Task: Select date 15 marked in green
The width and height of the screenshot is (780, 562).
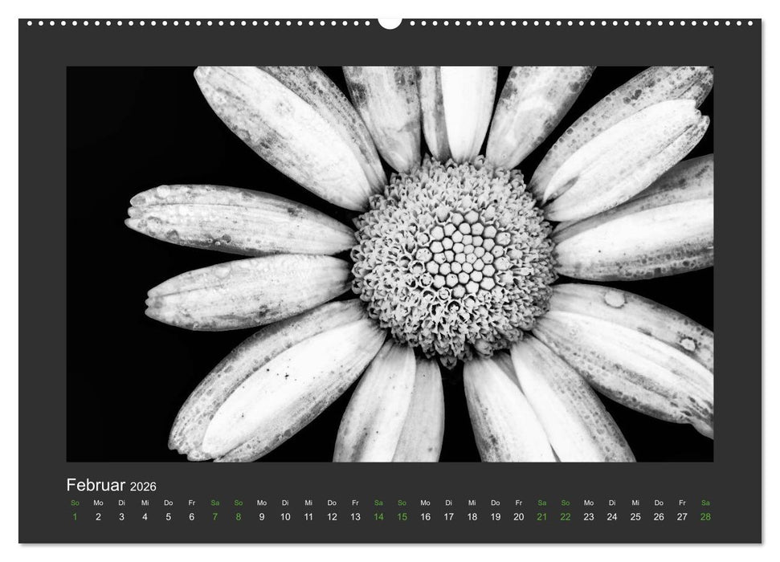Action: click(x=402, y=517)
